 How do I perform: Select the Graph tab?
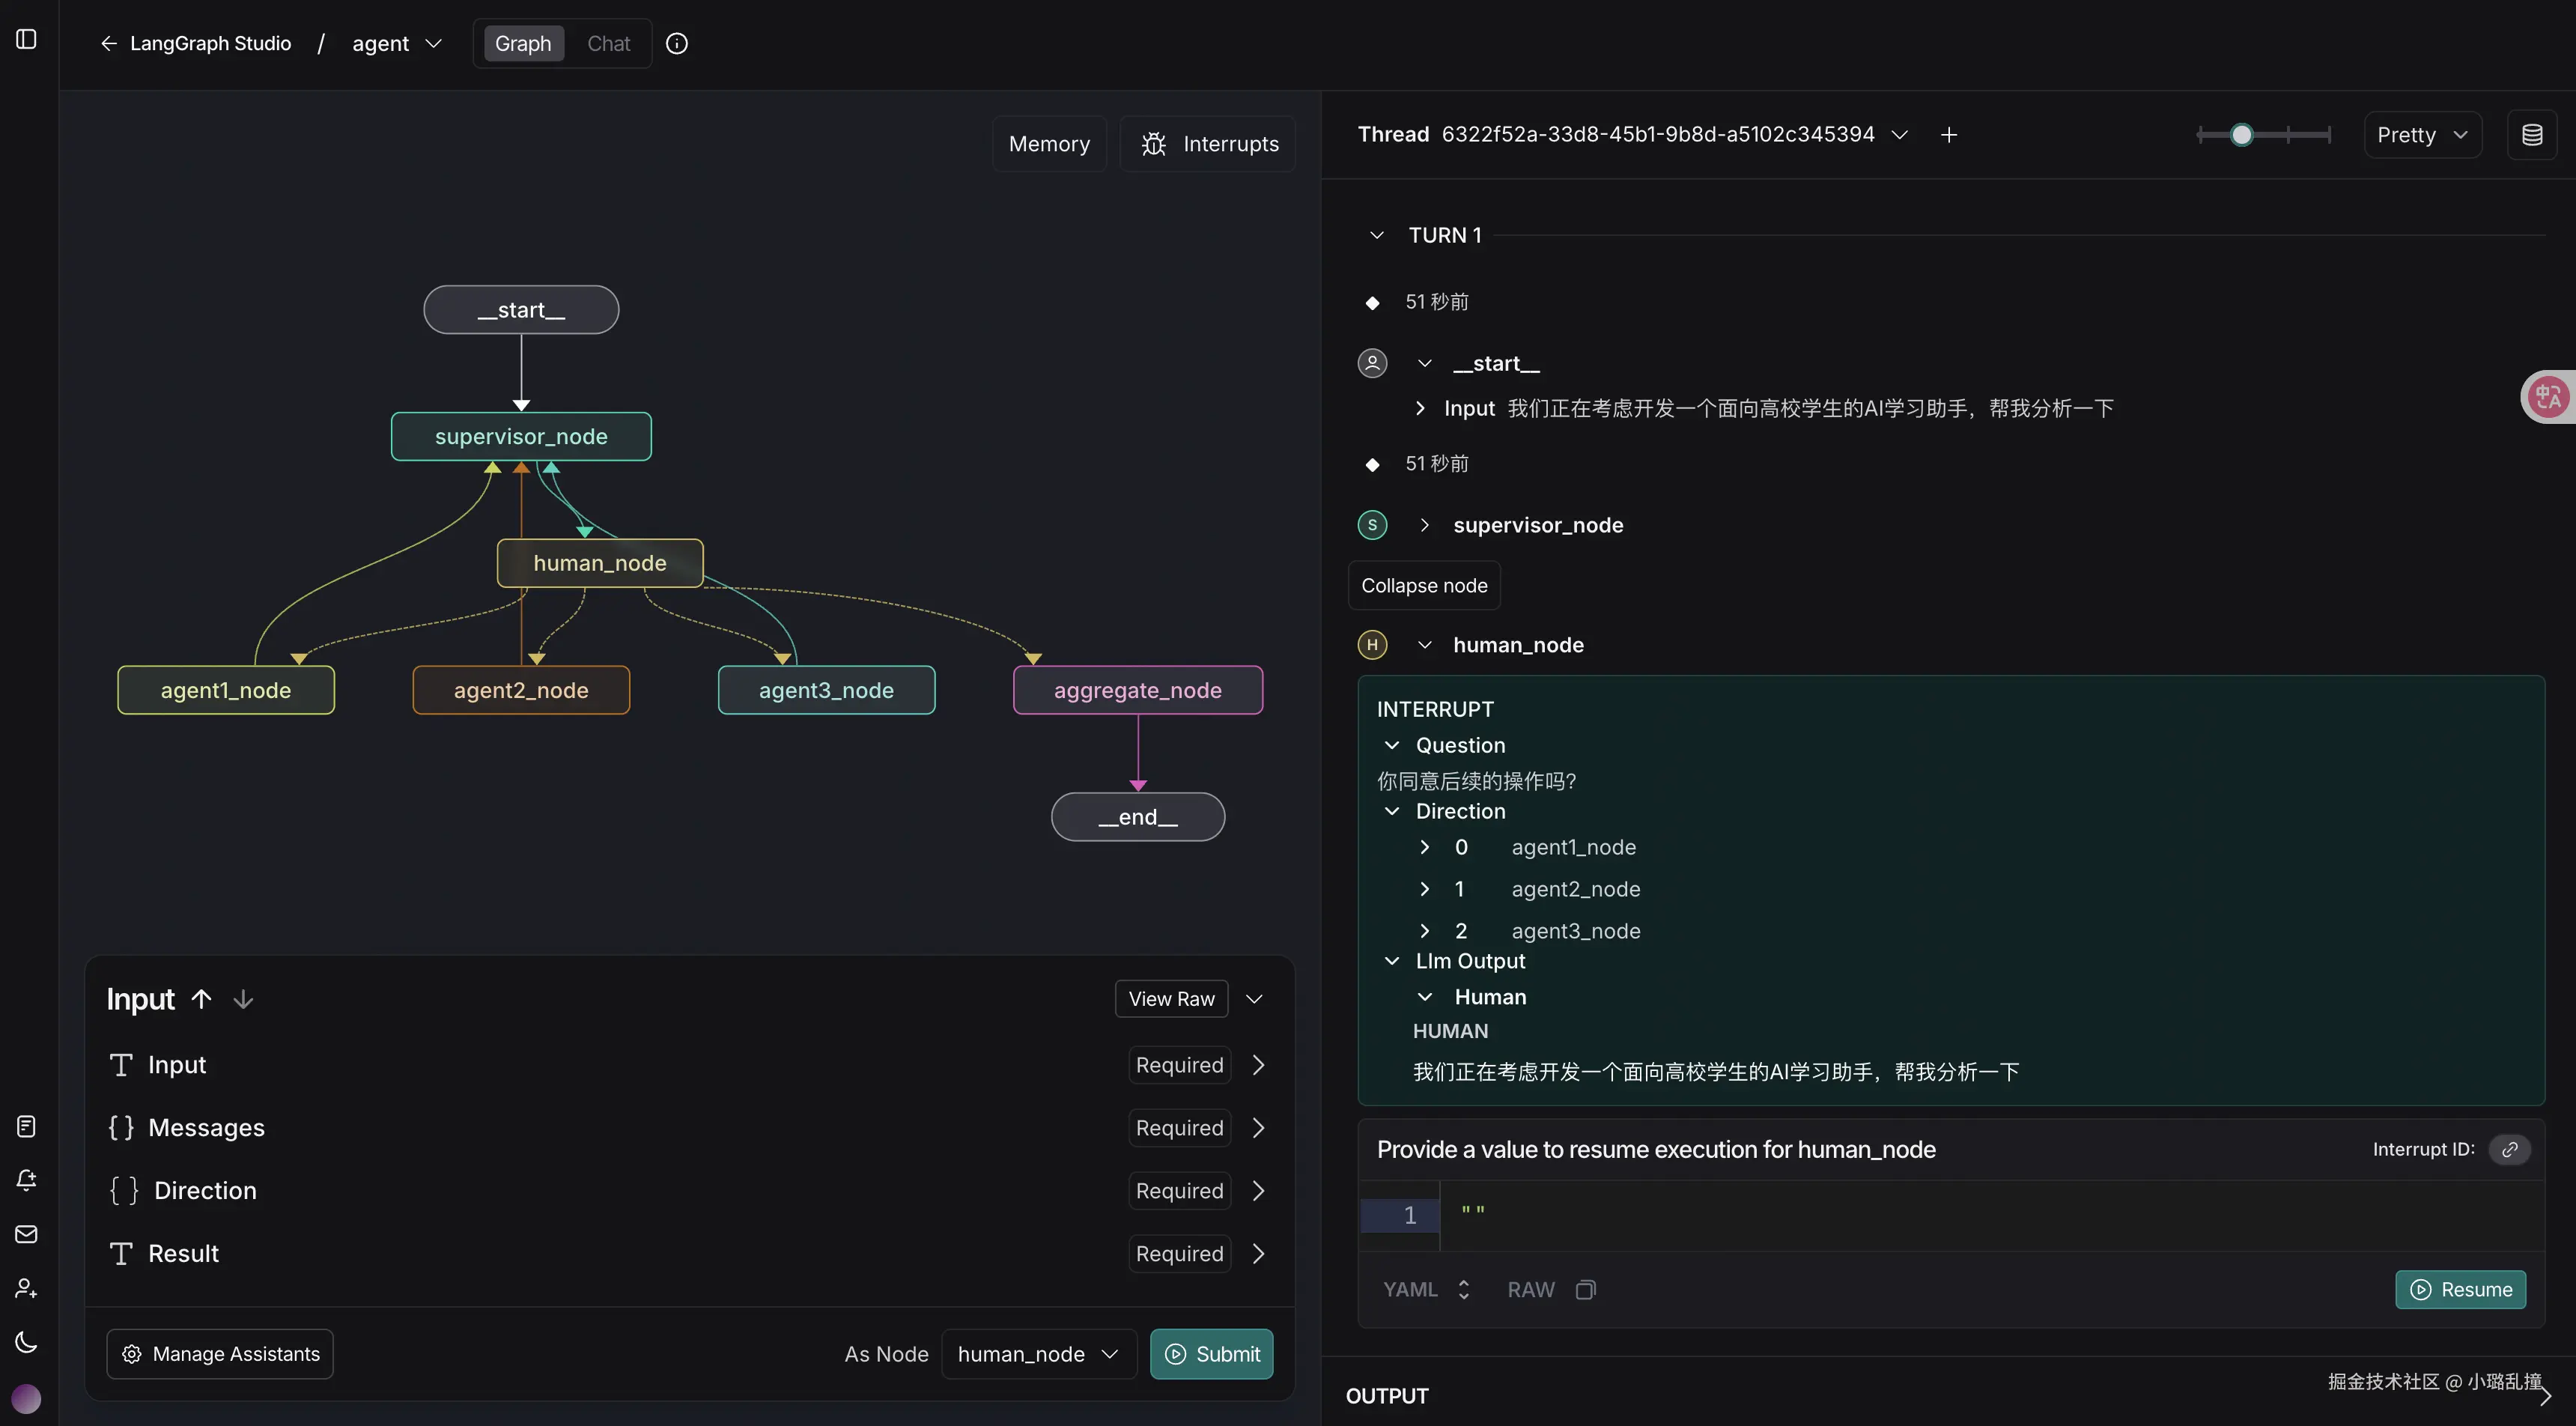(523, 44)
